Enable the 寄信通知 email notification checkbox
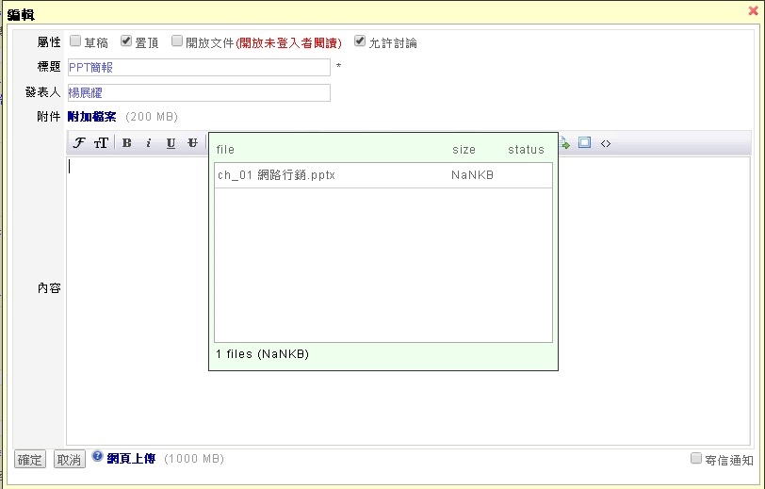765x489 pixels. point(696,459)
